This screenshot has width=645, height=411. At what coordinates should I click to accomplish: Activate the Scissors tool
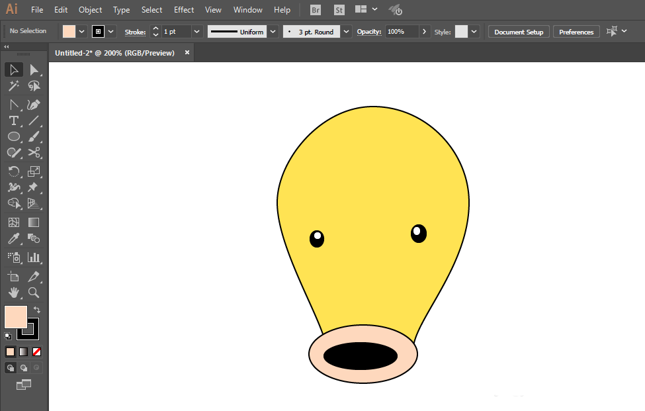(34, 153)
